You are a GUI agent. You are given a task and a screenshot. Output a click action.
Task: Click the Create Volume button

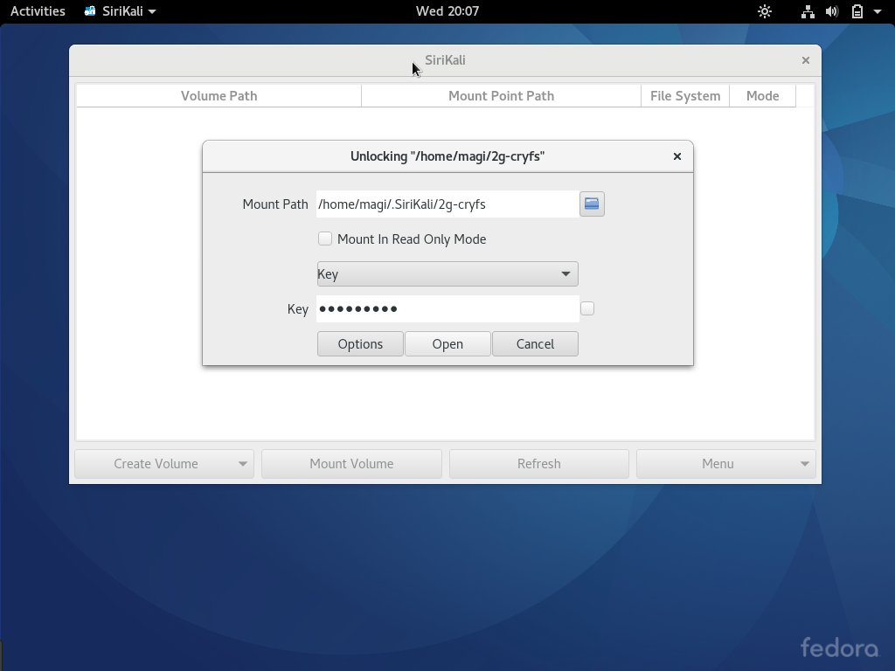pos(164,464)
